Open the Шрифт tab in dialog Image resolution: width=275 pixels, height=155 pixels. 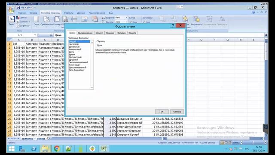[99, 33]
